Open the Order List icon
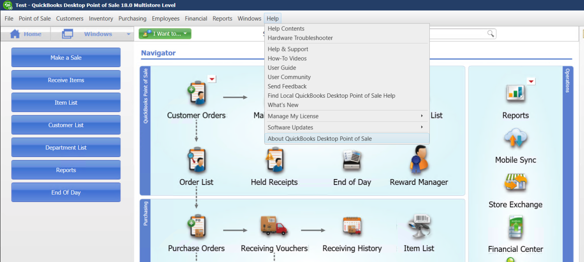The height and width of the screenshot is (262, 584). (197, 160)
